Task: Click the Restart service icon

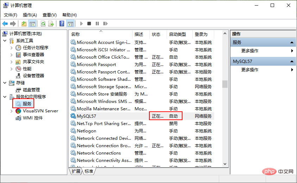Action: coord(105,24)
